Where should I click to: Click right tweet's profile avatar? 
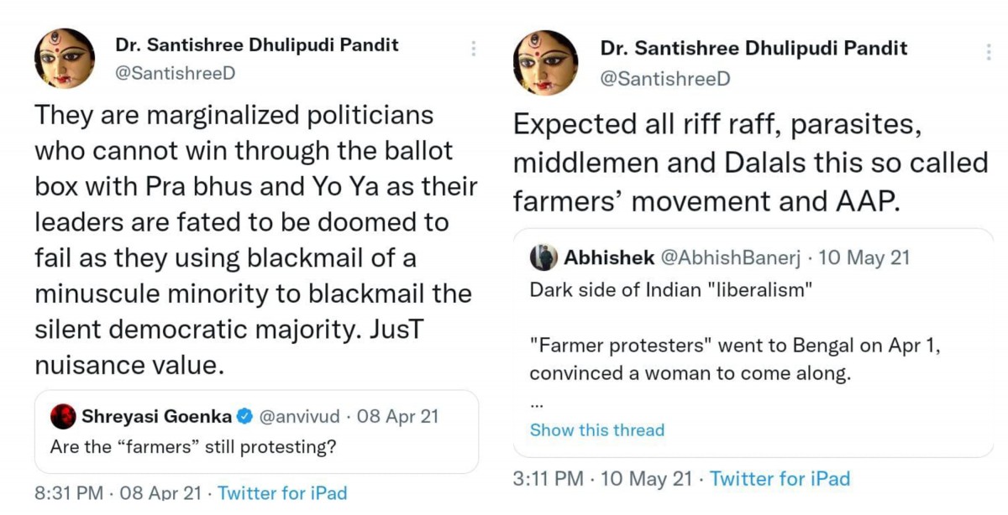[546, 61]
